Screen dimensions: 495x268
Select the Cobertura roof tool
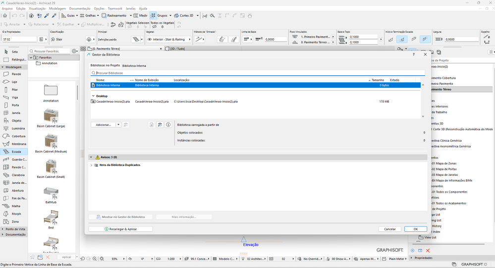click(x=13, y=136)
